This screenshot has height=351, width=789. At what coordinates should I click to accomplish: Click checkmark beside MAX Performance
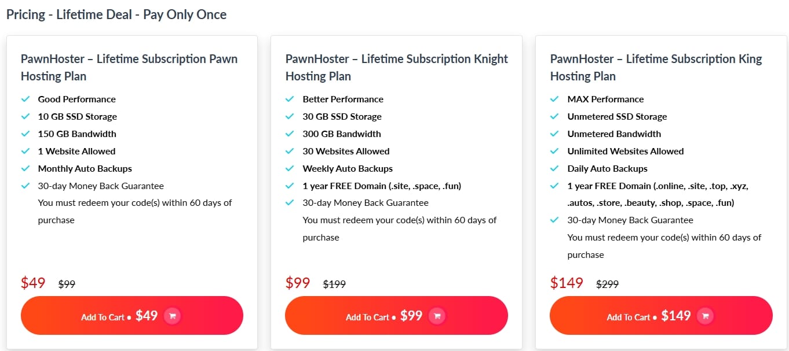(555, 99)
